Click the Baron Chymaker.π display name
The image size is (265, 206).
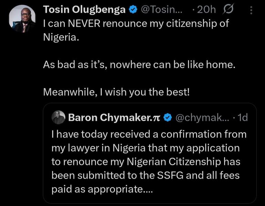114,117
